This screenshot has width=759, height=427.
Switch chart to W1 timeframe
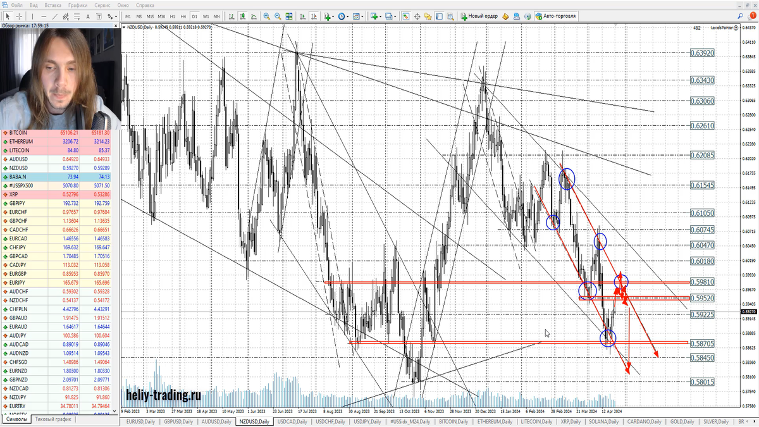pyautogui.click(x=206, y=16)
